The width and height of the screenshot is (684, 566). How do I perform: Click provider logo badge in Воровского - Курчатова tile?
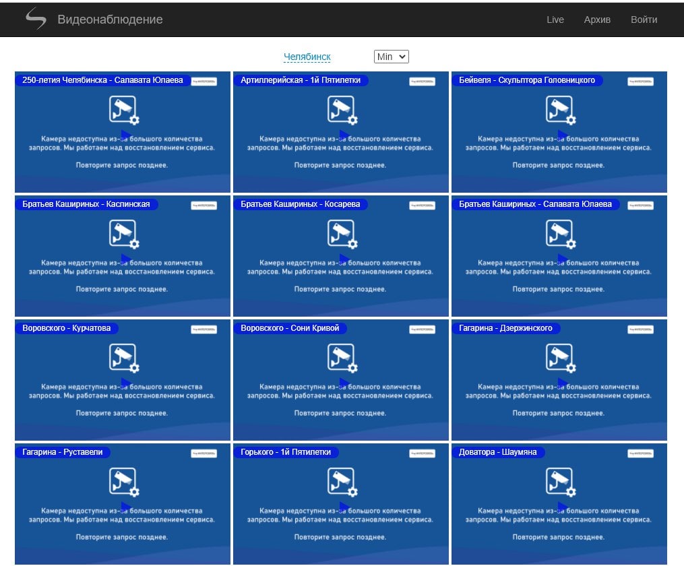[x=204, y=329]
